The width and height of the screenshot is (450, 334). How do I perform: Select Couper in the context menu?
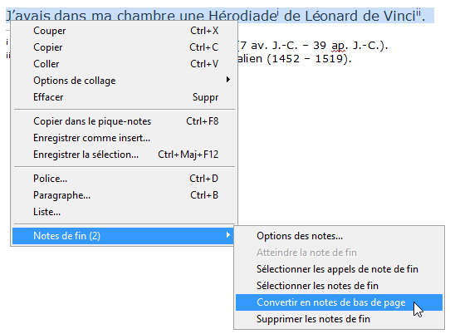pos(125,31)
